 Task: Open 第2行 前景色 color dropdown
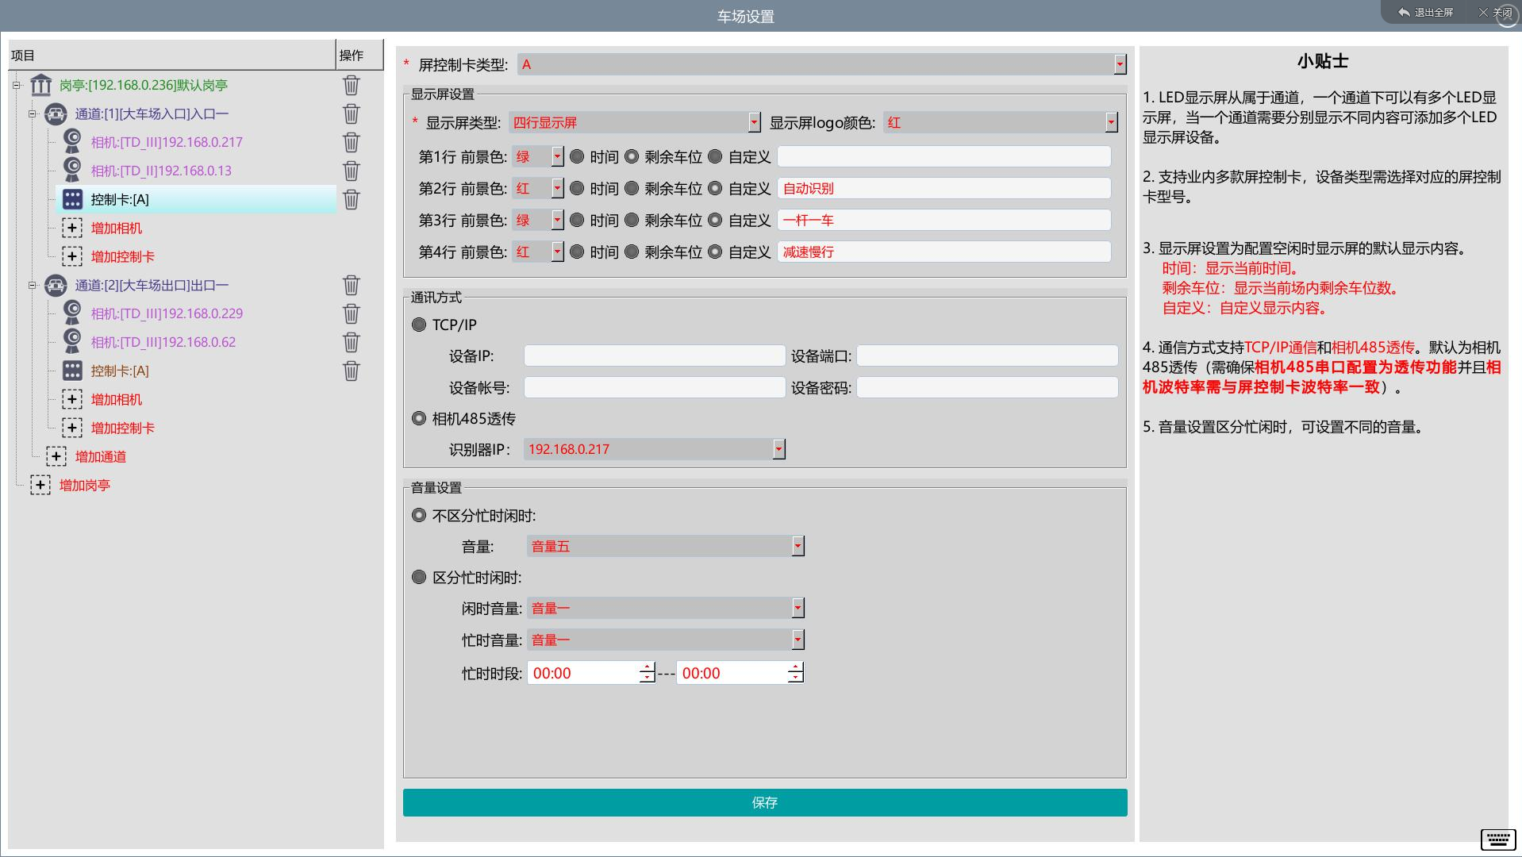(x=538, y=189)
